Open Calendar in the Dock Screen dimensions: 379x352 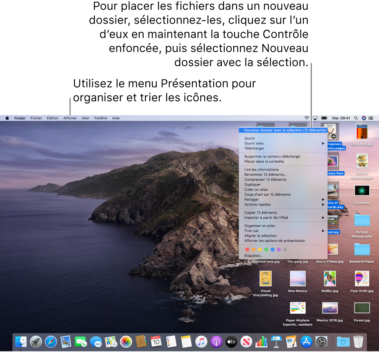(x=156, y=342)
